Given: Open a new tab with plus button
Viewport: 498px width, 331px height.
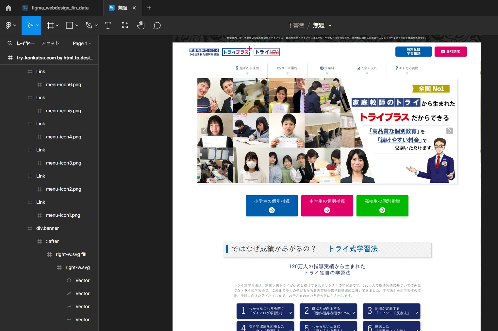Looking at the screenshot, I should (149, 8).
